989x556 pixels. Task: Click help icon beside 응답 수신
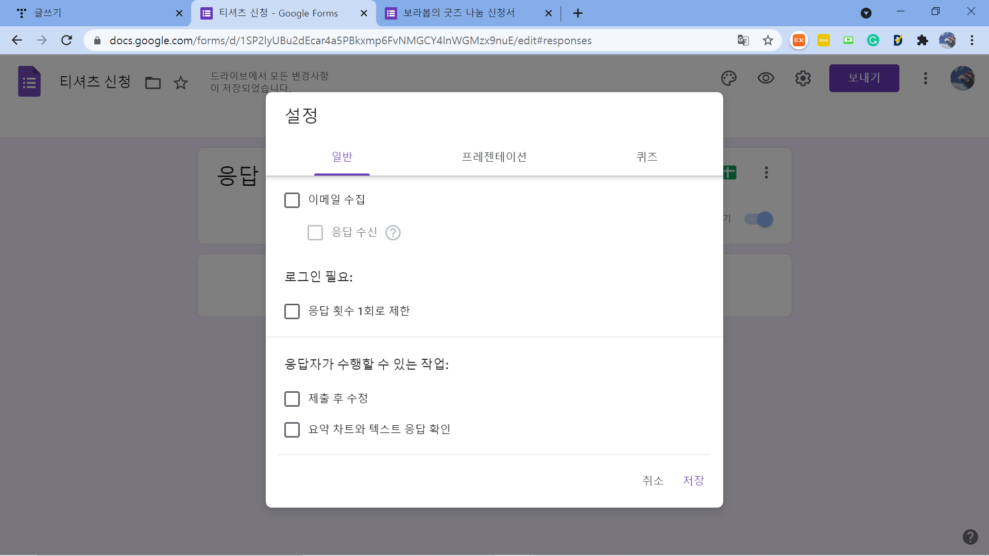point(393,233)
